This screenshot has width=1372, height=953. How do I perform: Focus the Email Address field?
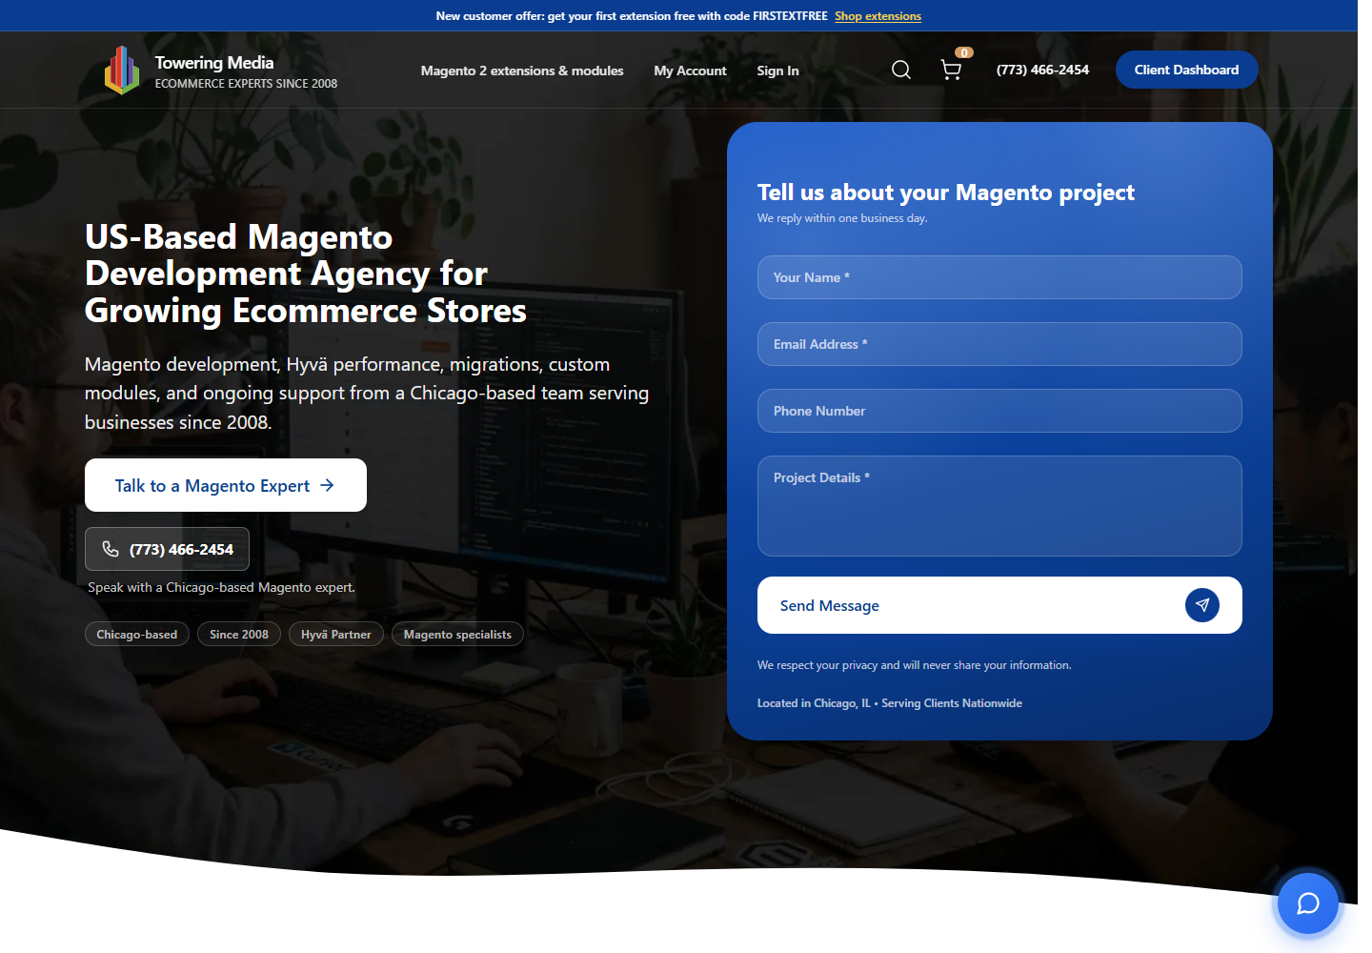tap(999, 344)
